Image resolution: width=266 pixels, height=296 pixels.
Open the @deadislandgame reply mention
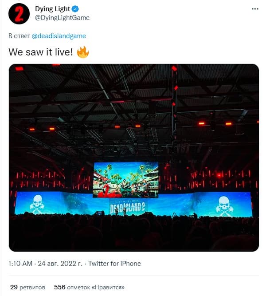tap(59, 36)
